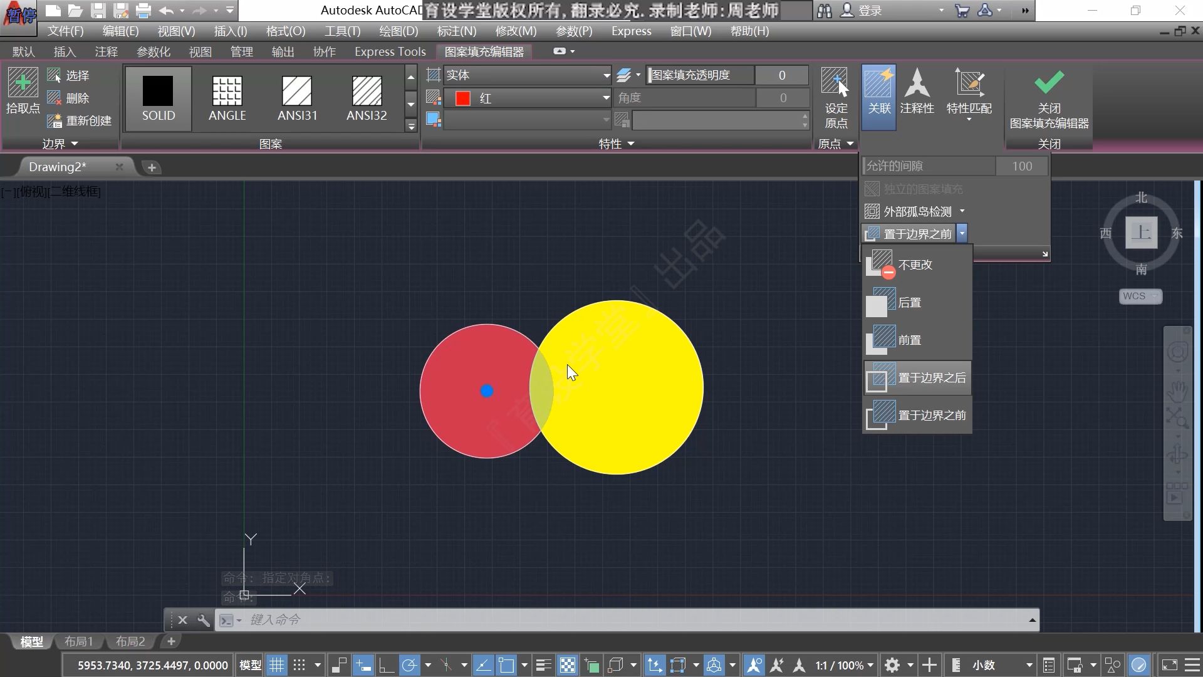Click the Open folder icon in quick access
This screenshot has width=1203, height=677.
[x=75, y=11]
